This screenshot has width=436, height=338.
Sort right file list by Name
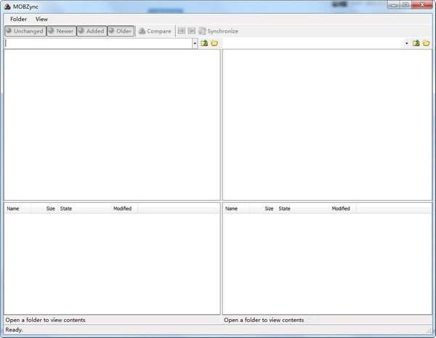[x=236, y=209]
